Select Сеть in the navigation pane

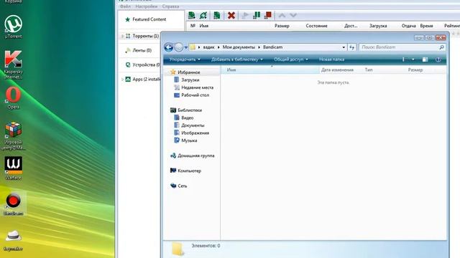pos(179,186)
